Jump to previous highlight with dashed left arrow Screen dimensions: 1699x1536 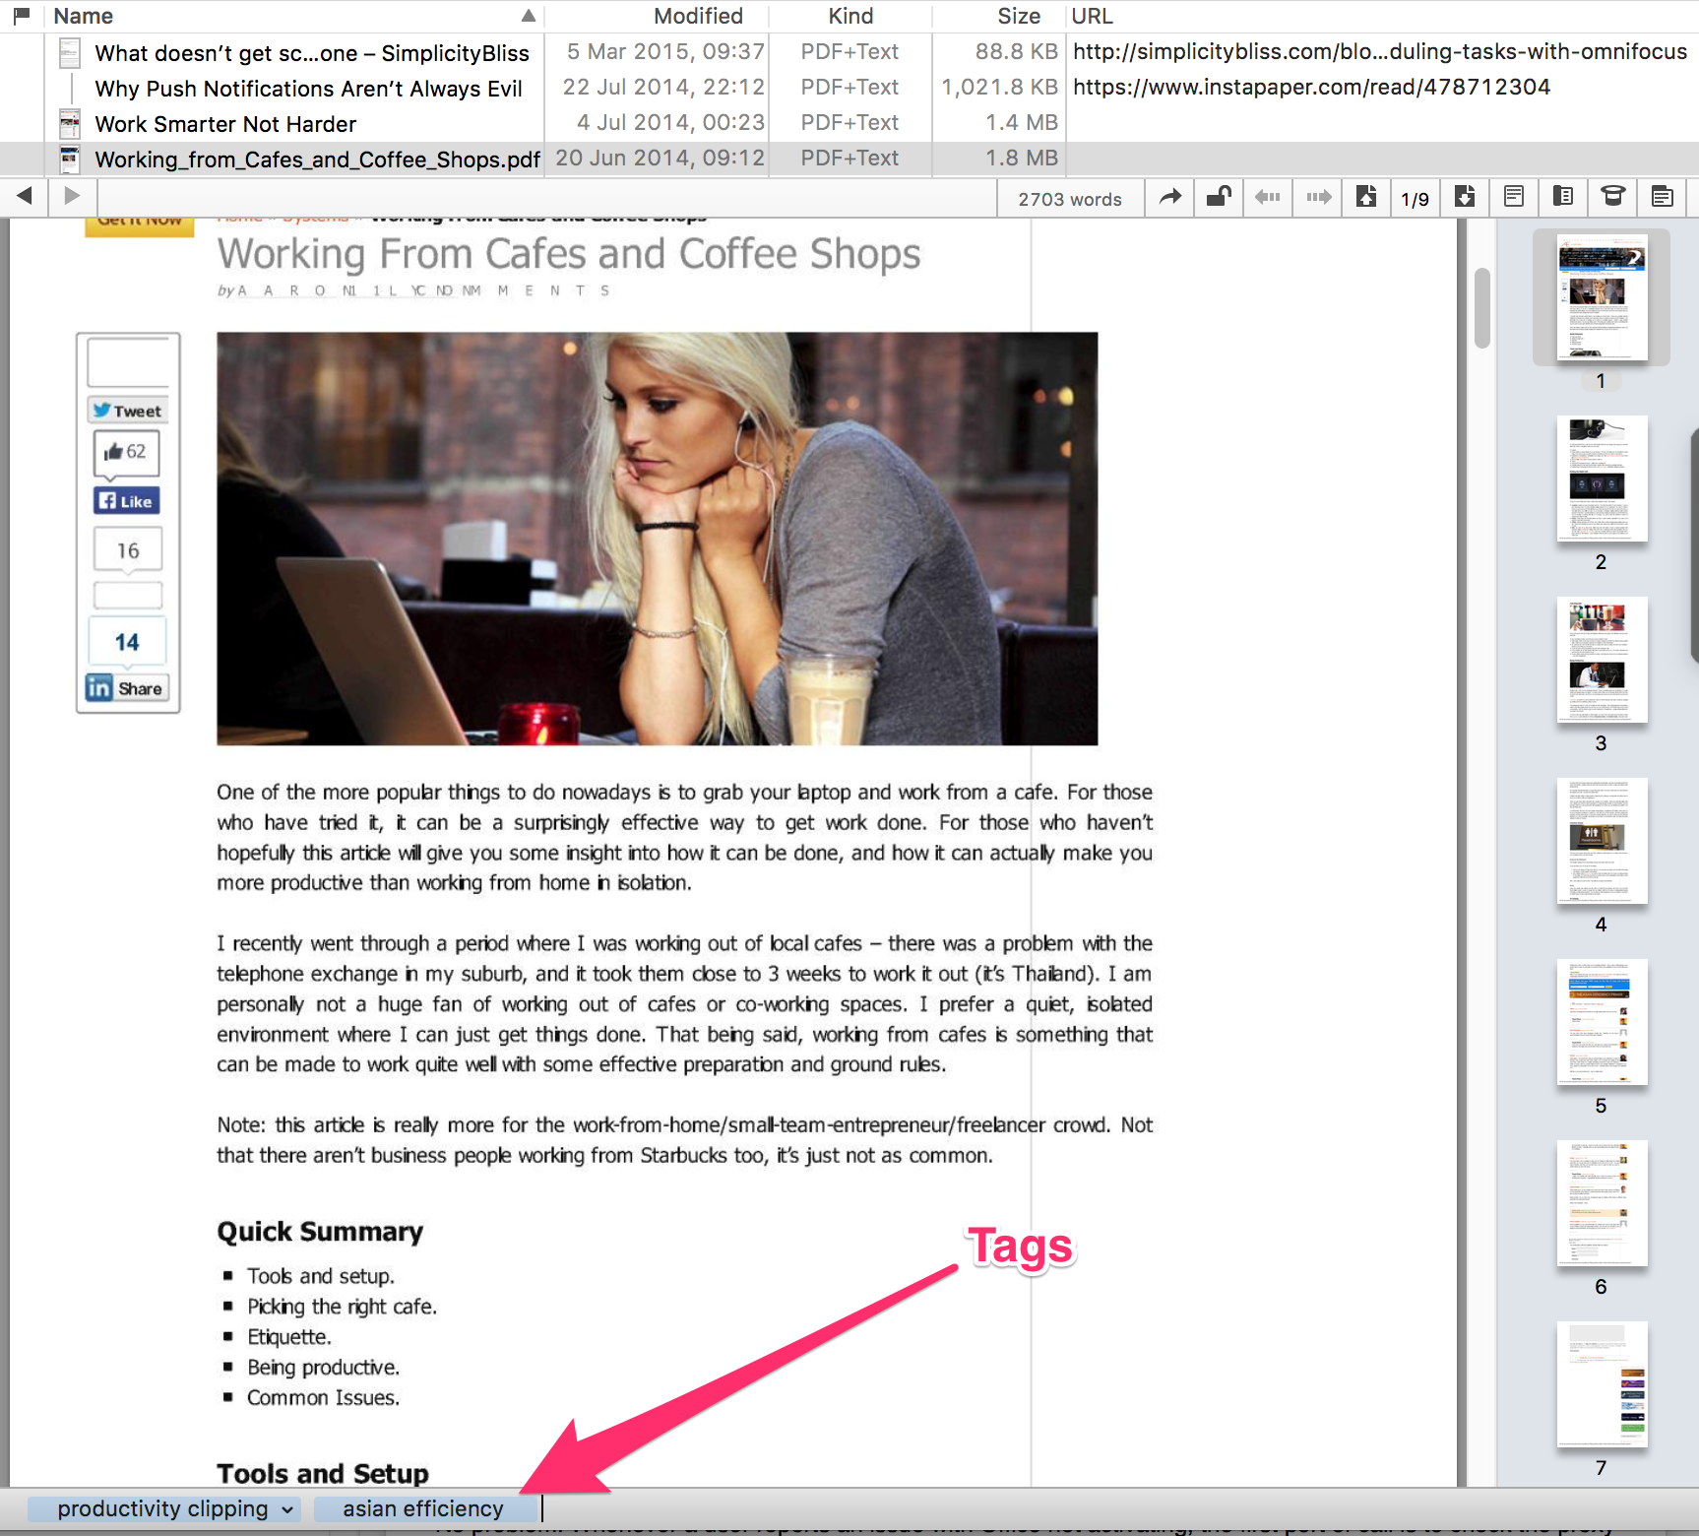[x=1268, y=197]
